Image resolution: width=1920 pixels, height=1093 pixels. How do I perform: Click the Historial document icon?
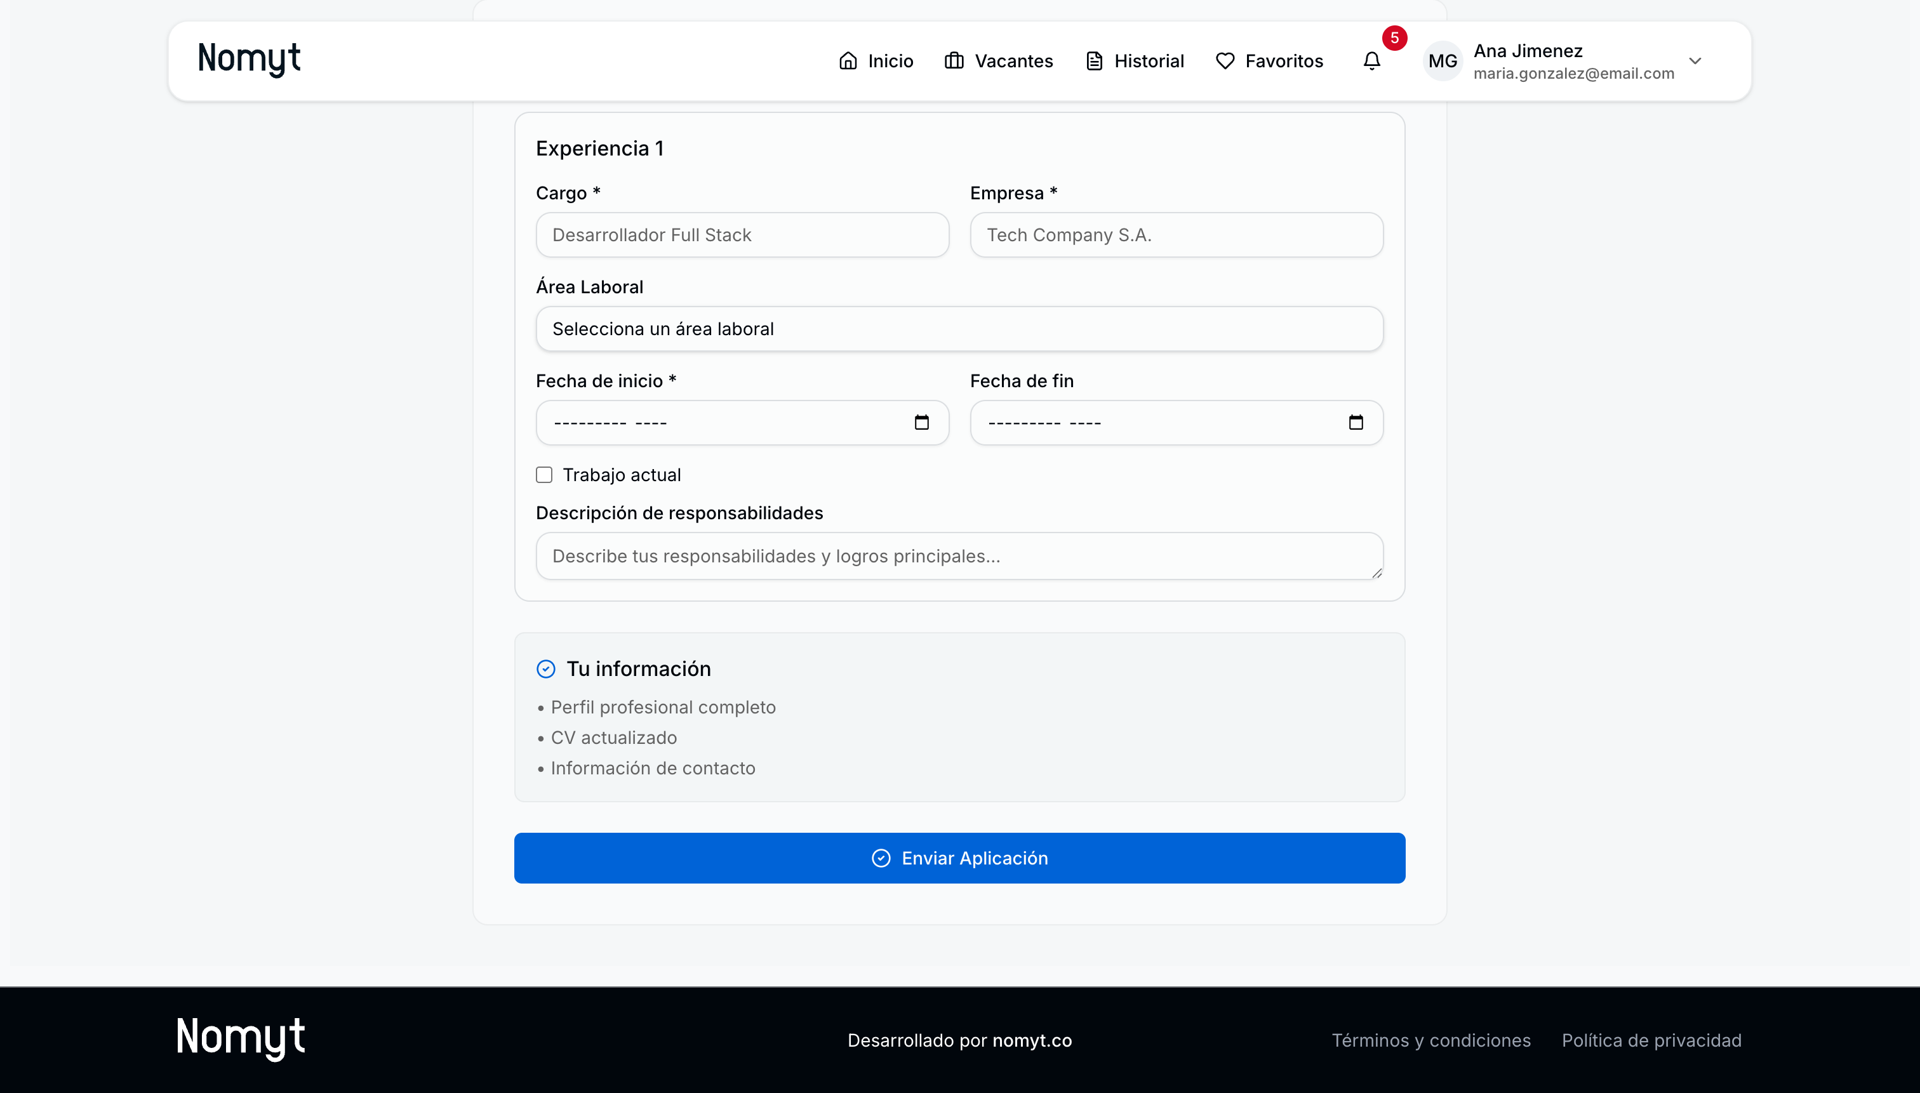[x=1094, y=61]
